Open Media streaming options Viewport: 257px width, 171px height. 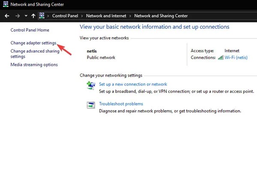34,65
